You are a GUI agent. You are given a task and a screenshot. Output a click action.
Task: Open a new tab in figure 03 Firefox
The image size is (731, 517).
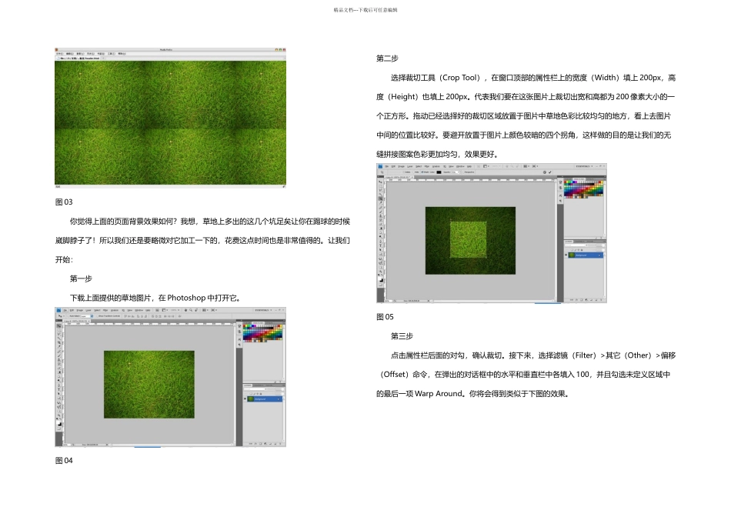(x=103, y=58)
